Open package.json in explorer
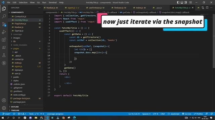This screenshot has width=215, height=120. [19, 102]
